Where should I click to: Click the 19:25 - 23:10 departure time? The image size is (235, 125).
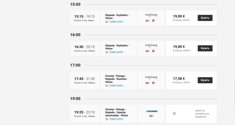click(85, 112)
